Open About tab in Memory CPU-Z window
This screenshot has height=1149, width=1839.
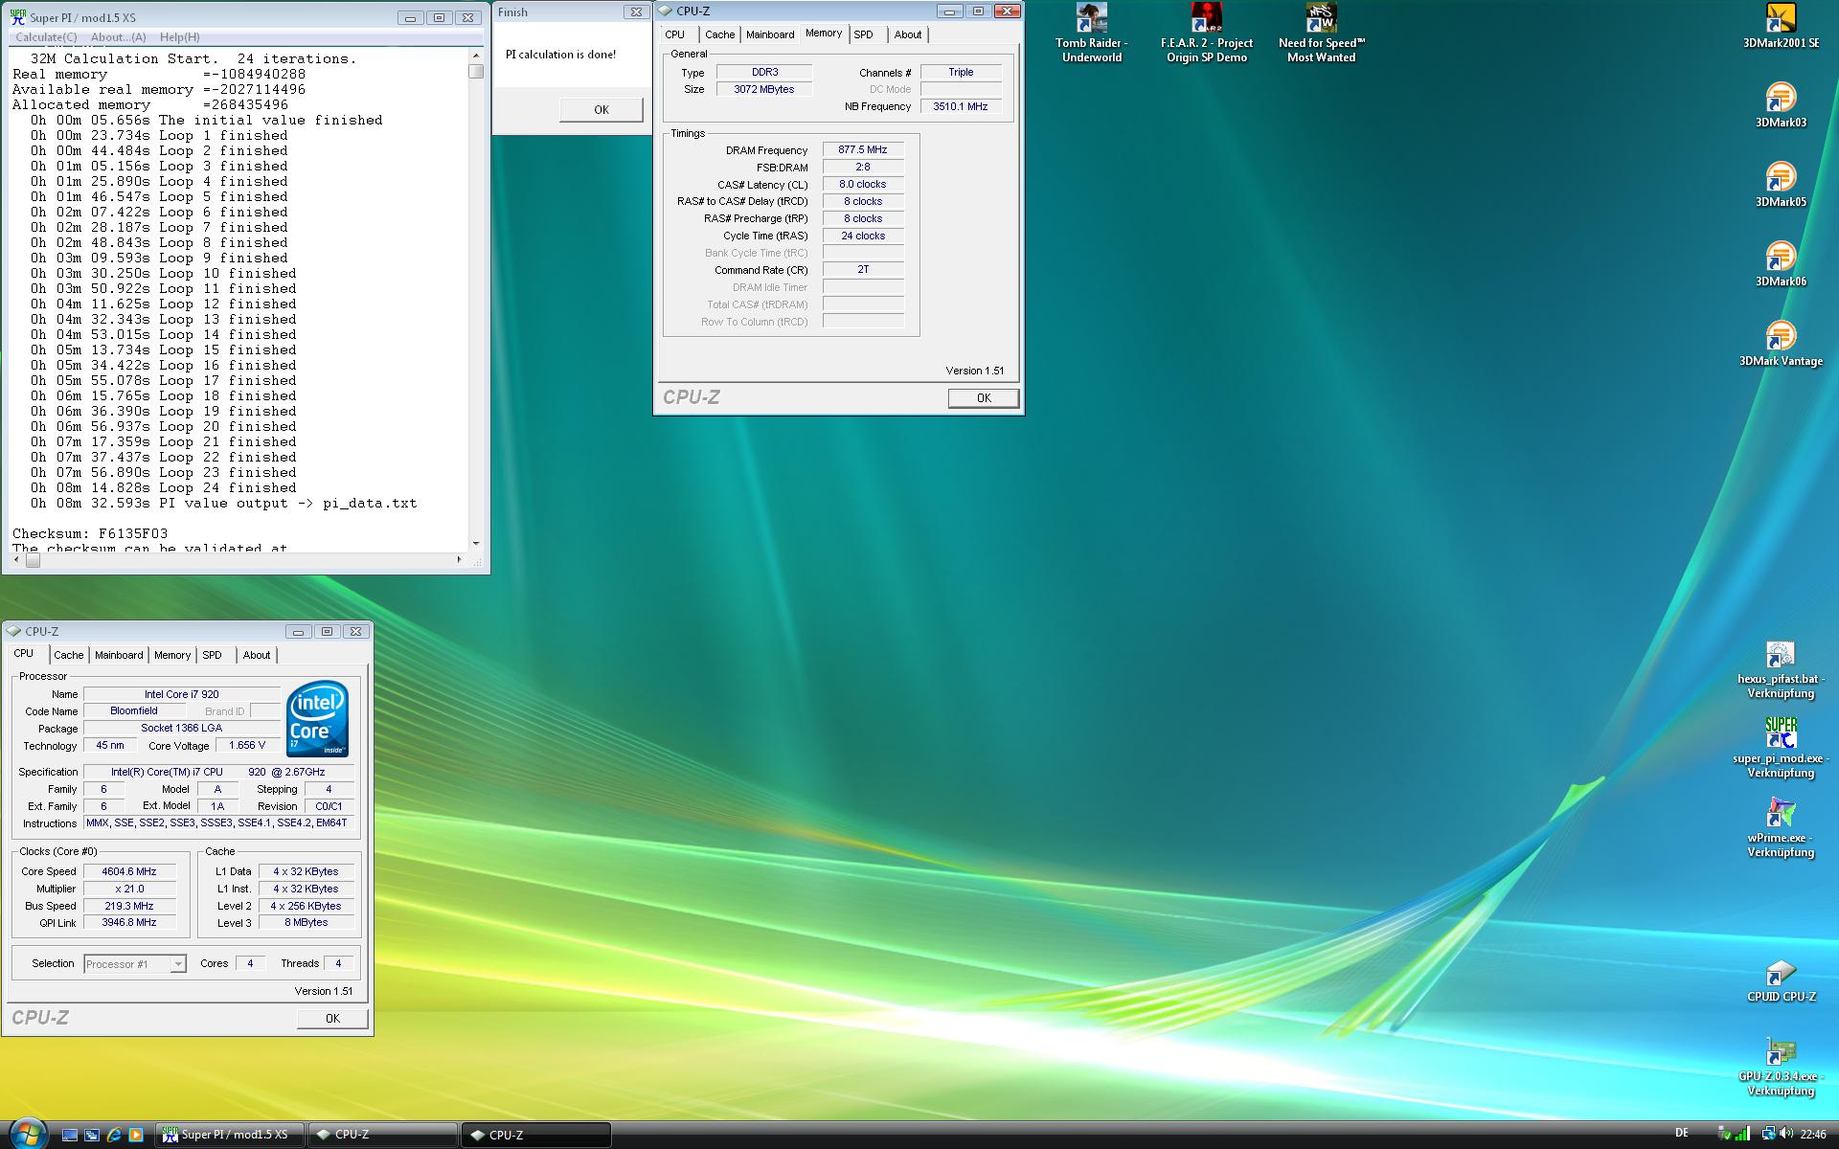pyautogui.click(x=907, y=34)
